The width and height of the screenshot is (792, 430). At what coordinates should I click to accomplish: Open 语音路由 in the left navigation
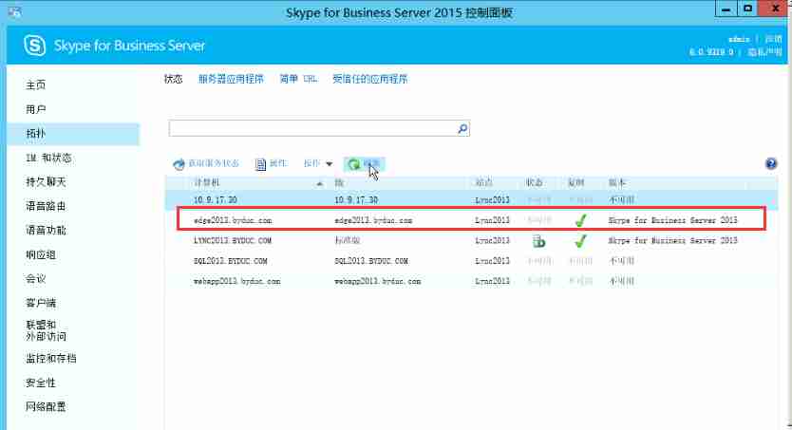click(x=46, y=206)
